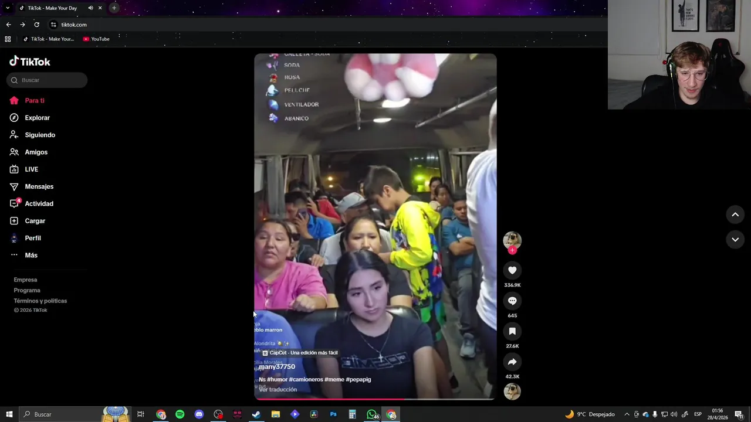Open WhatsApp from the taskbar
751x422 pixels.
(371, 414)
